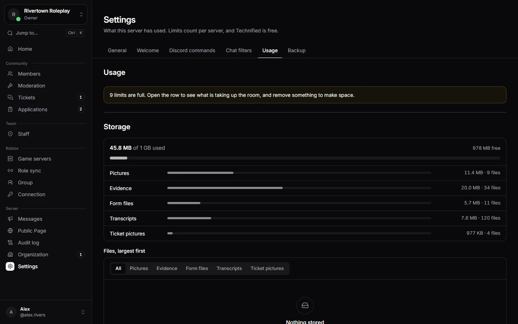Viewport: 518px width, 324px height.
Task: Filter files list by Form files
Action: pyautogui.click(x=197, y=269)
